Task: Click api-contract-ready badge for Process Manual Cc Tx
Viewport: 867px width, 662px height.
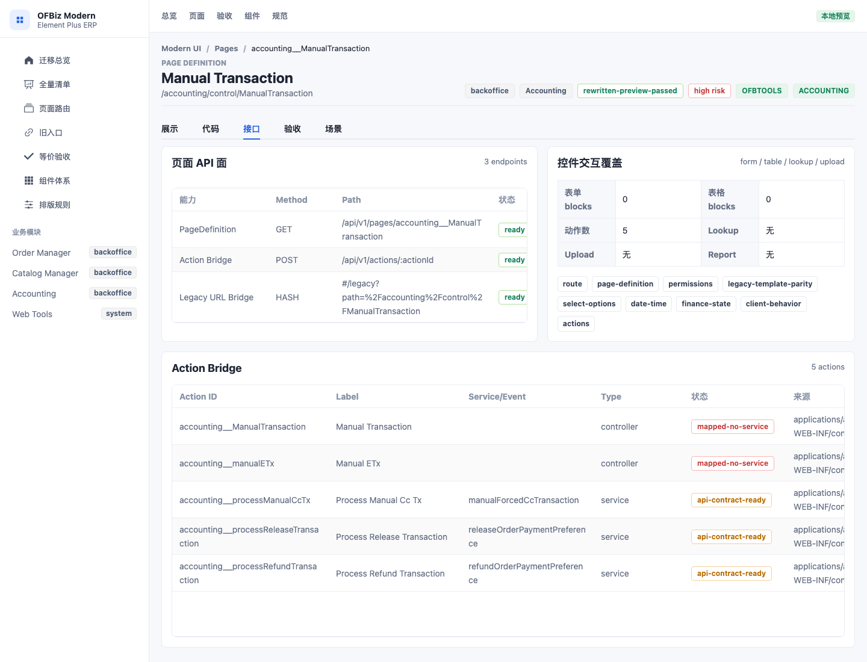Action: point(732,500)
